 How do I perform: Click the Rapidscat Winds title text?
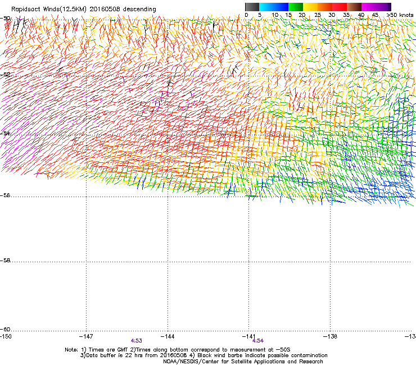(x=84, y=9)
